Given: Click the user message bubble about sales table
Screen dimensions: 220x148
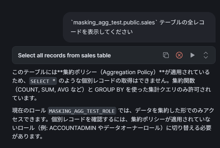Looking at the screenshot, I should coord(139,27).
